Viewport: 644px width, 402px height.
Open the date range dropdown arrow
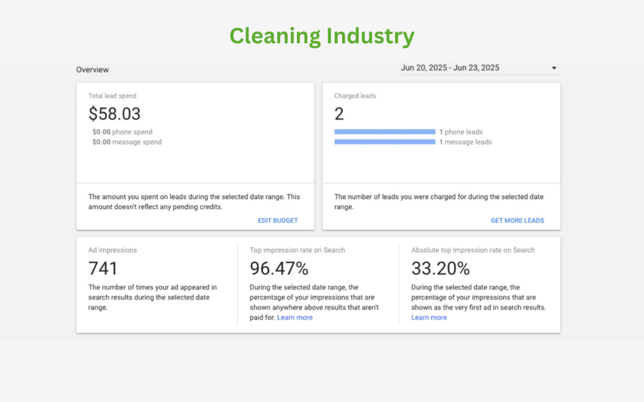[x=554, y=68]
